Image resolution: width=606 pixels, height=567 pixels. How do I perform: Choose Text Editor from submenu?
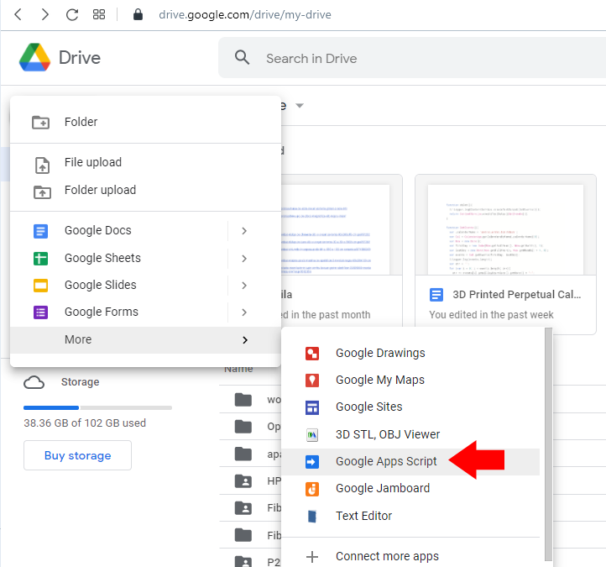[410, 517]
